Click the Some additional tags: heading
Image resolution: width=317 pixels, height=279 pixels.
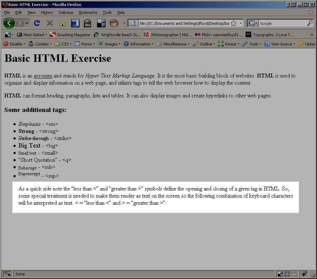point(36,110)
